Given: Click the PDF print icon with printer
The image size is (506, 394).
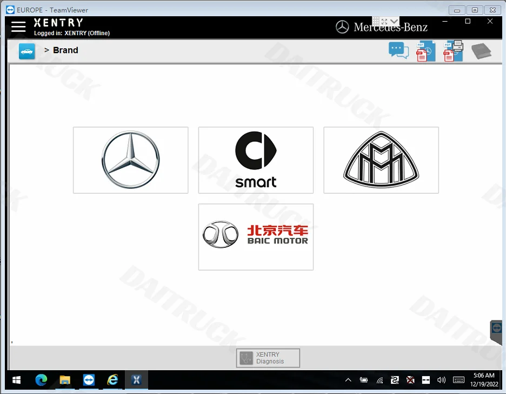Looking at the screenshot, I should pyautogui.click(x=454, y=51).
